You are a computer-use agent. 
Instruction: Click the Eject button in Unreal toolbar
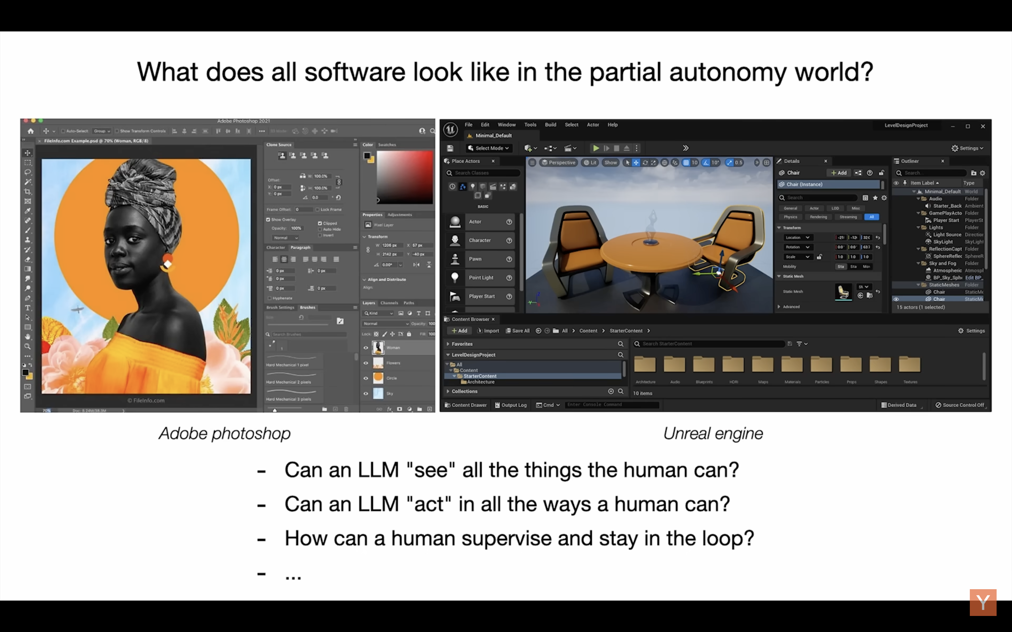pos(626,148)
